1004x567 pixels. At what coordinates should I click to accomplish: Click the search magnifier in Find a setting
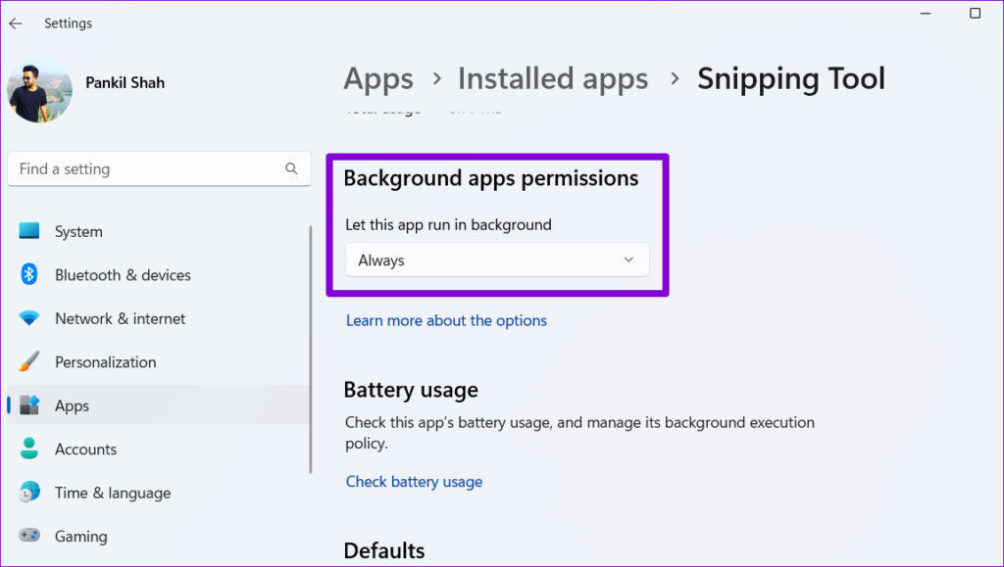click(x=291, y=168)
